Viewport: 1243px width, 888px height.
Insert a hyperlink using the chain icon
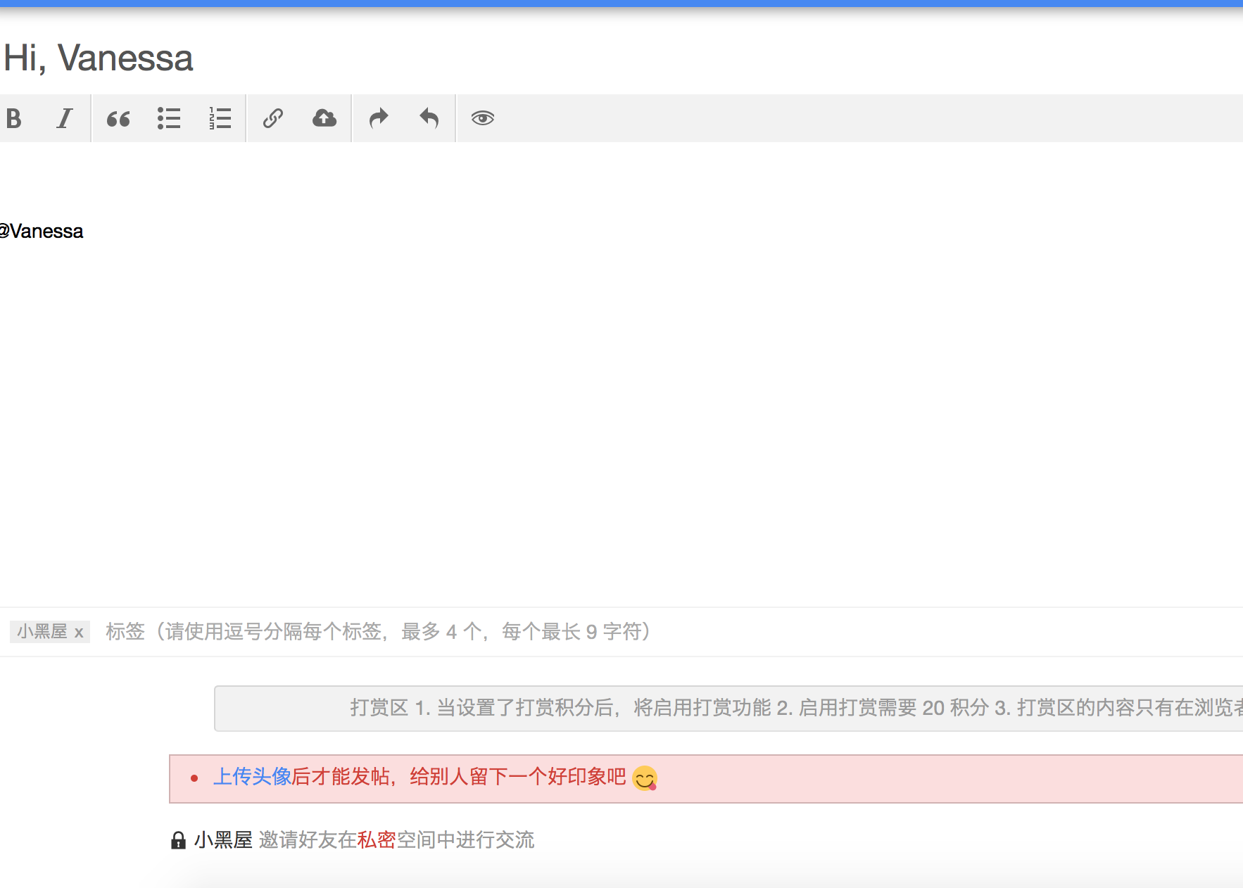[273, 118]
